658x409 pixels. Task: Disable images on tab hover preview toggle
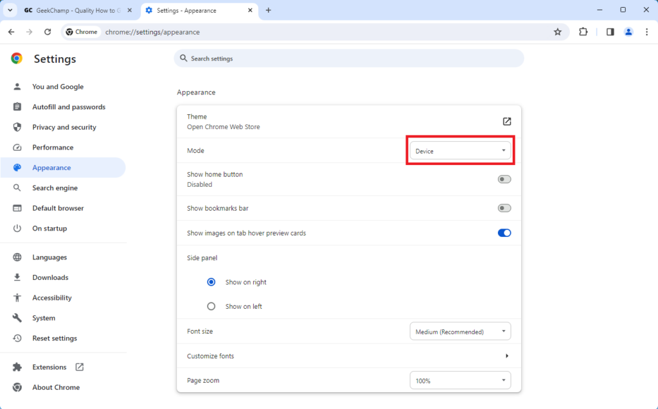[x=504, y=233]
